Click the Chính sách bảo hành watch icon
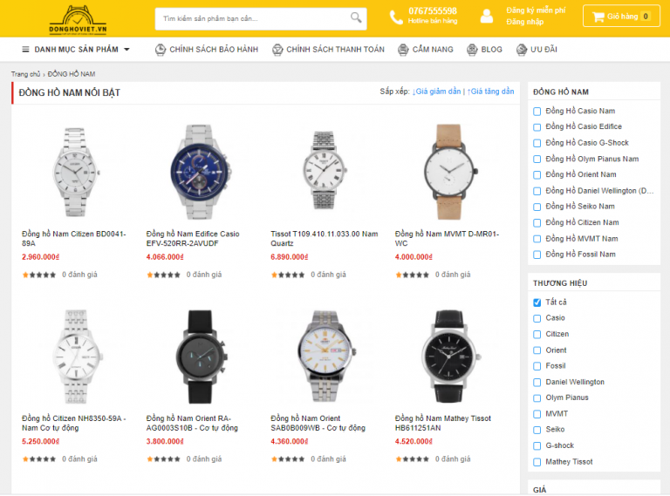The image size is (670, 496). click(161, 50)
